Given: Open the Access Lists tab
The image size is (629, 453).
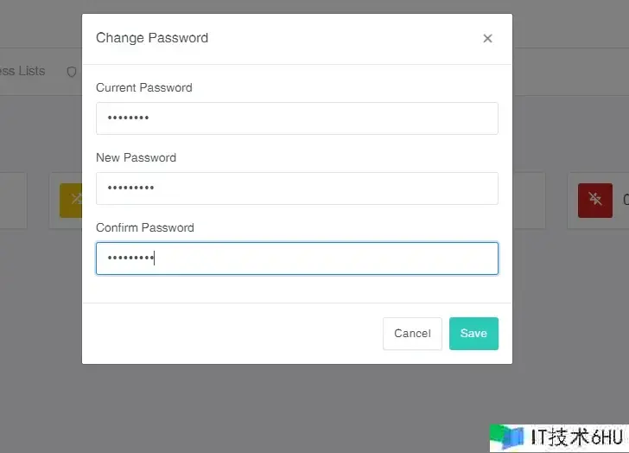Looking at the screenshot, I should tap(22, 71).
